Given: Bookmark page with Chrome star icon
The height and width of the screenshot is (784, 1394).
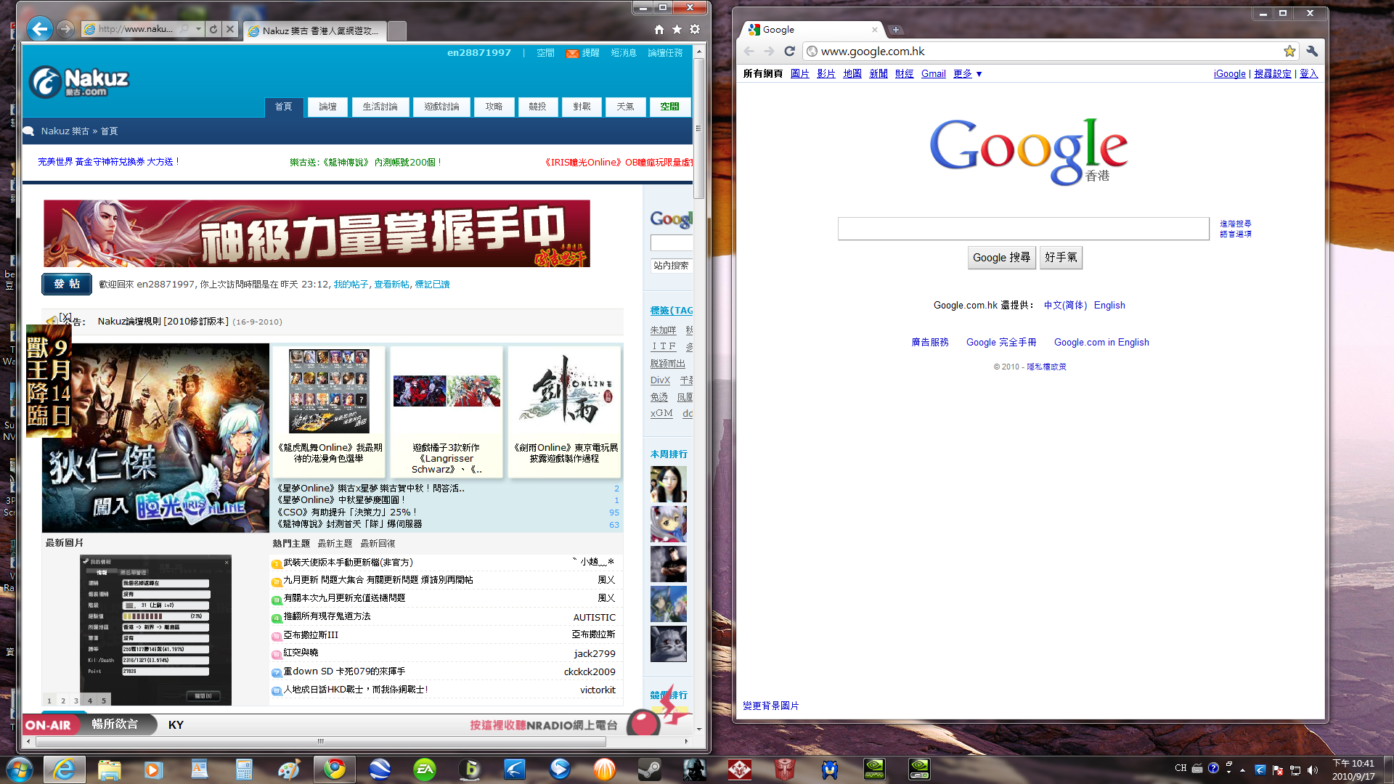Looking at the screenshot, I should (1289, 51).
